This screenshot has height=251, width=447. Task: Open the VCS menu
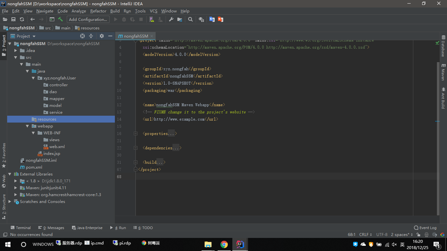point(153,11)
